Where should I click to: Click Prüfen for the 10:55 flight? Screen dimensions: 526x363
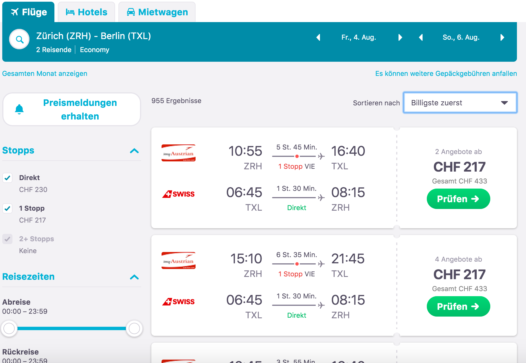tap(459, 199)
